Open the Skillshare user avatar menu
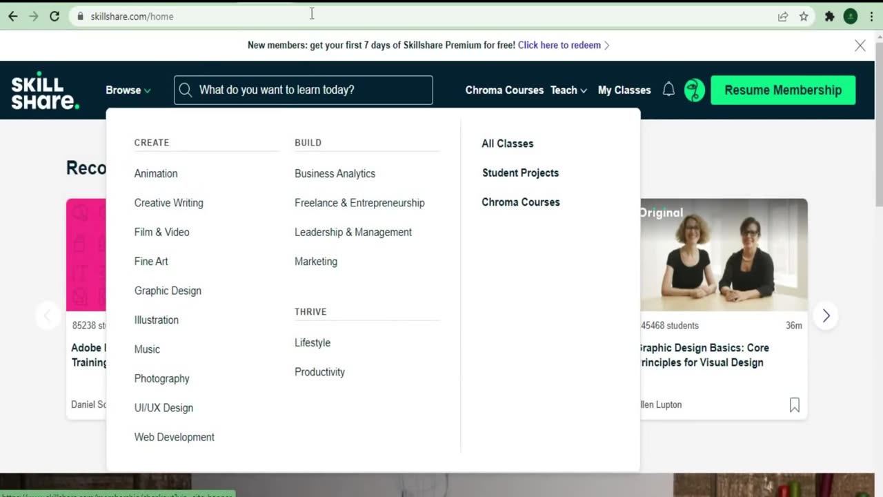 (695, 90)
